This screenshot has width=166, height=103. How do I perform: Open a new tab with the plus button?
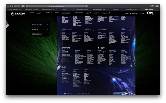[159, 9]
